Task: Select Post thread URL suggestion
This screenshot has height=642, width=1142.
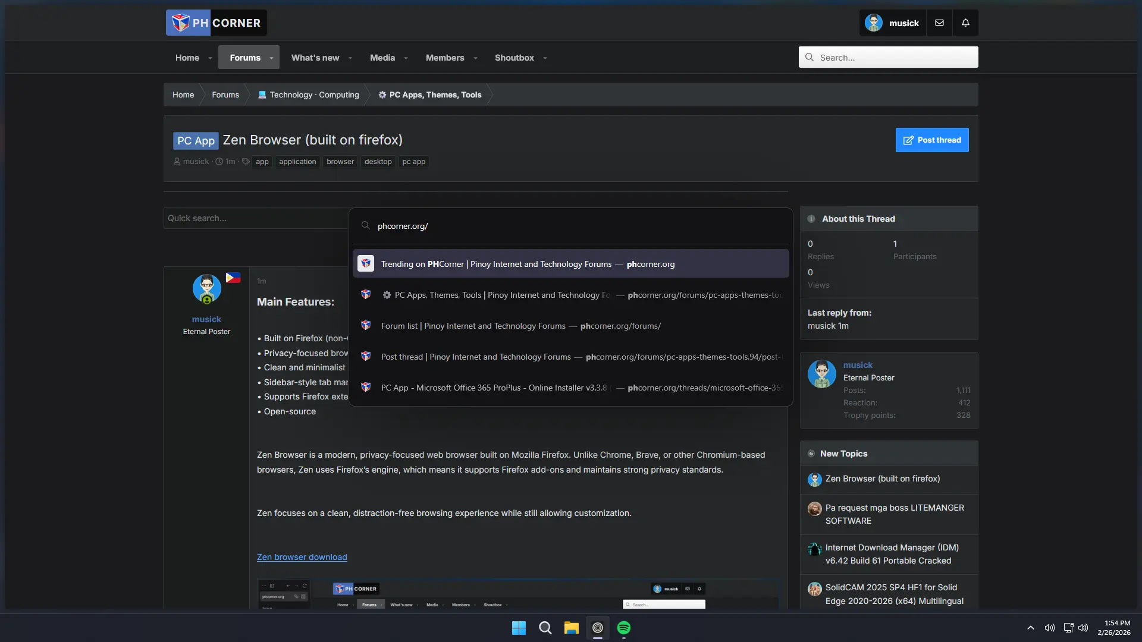Action: click(x=571, y=357)
